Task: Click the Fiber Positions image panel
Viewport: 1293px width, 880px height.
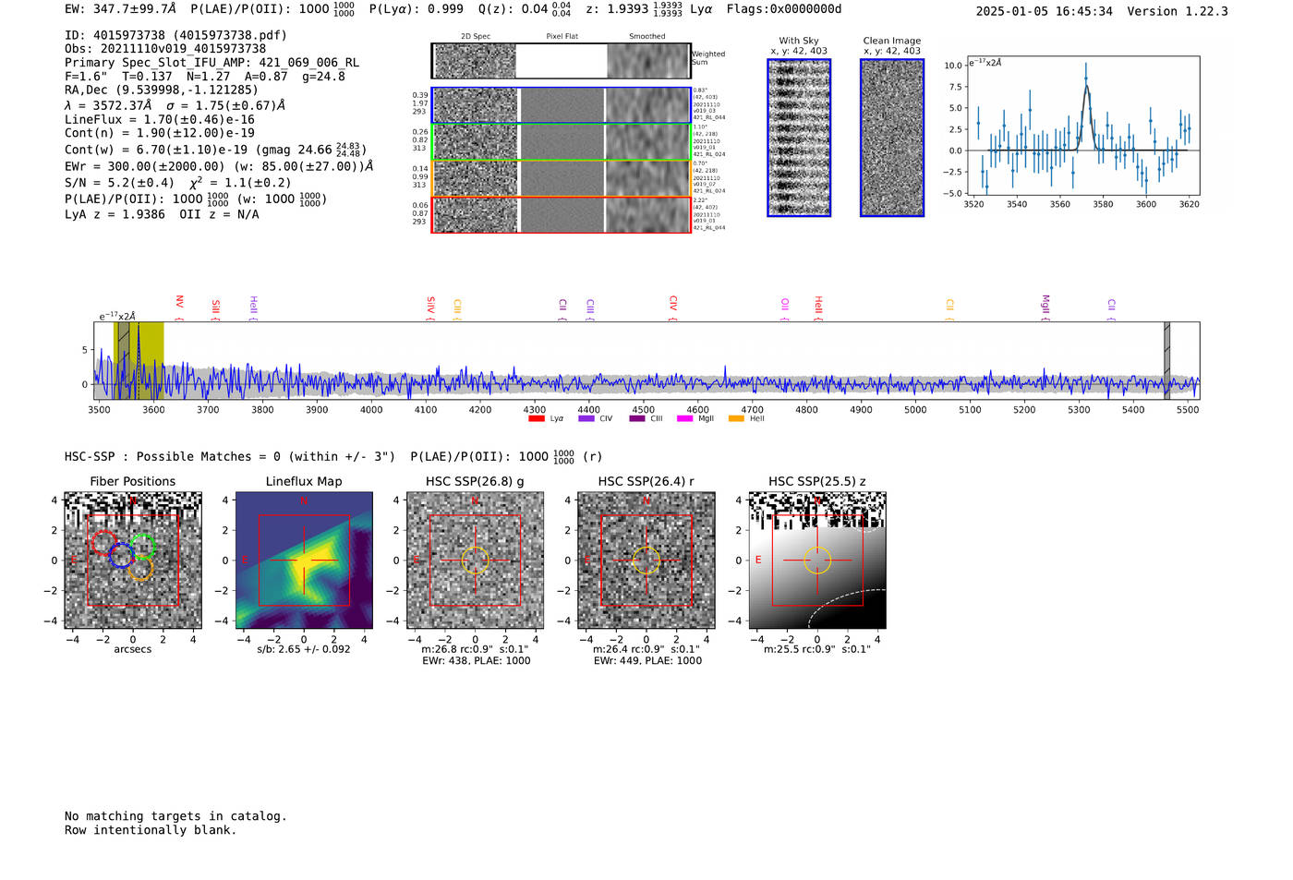Action: [133, 561]
